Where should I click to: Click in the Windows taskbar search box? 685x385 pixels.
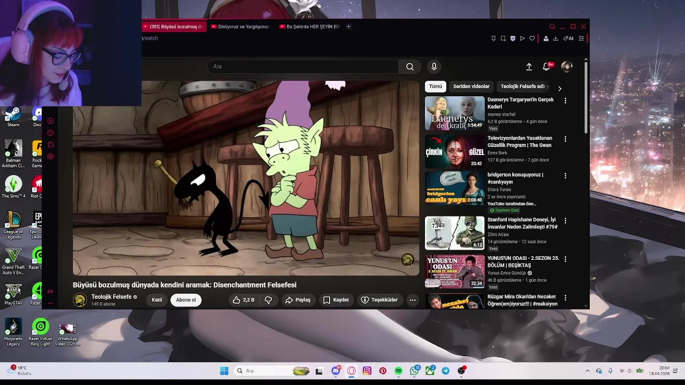[272, 371]
